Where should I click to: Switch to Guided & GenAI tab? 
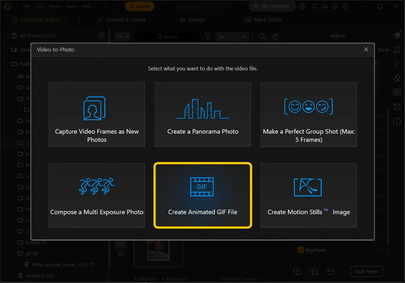pos(121,19)
